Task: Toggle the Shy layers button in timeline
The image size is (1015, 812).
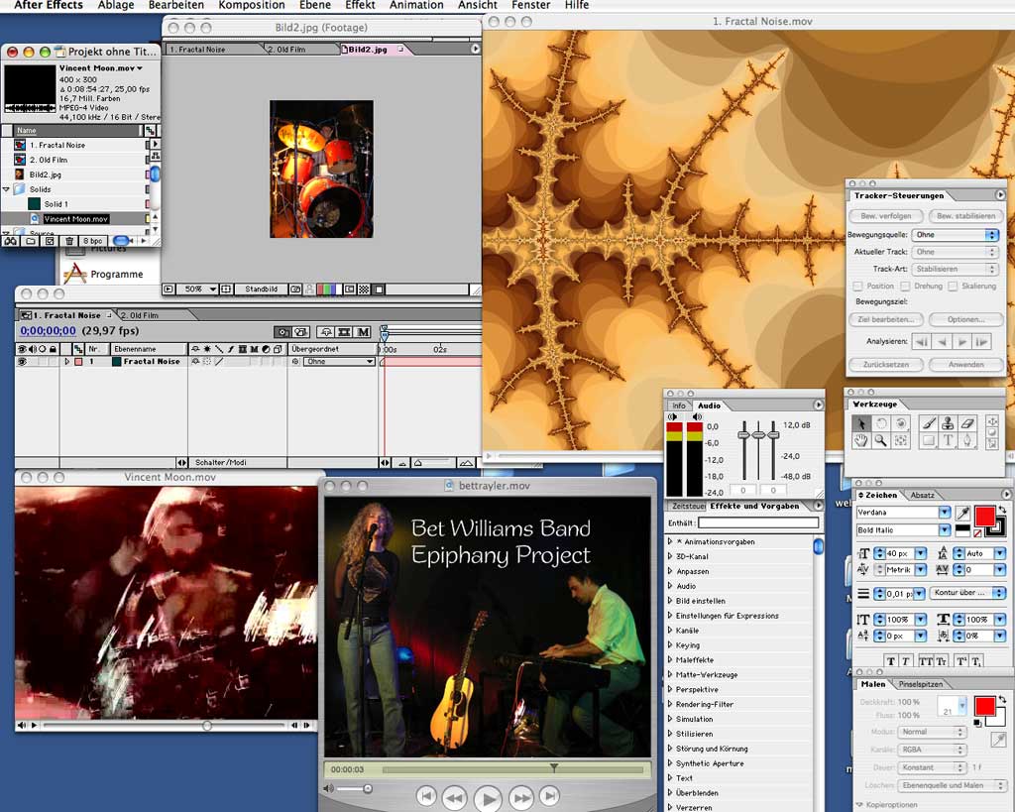Action: click(x=325, y=332)
